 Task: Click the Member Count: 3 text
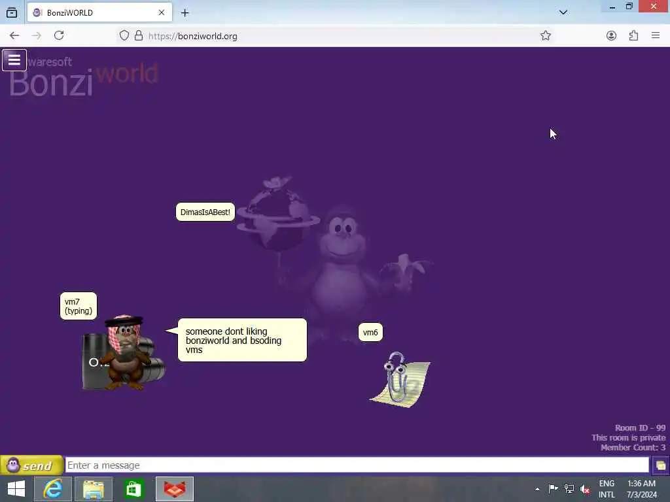[x=633, y=447]
